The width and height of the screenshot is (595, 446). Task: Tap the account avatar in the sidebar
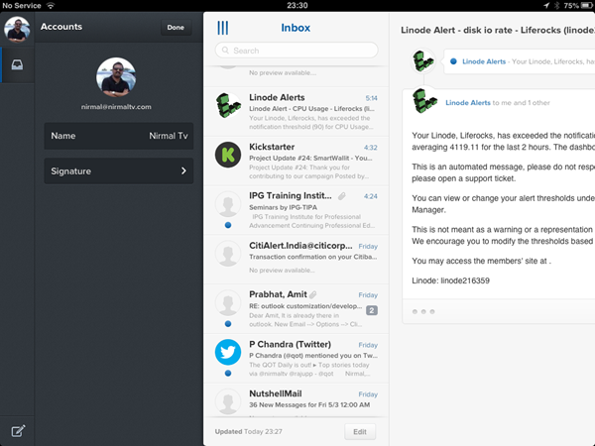coord(17,29)
